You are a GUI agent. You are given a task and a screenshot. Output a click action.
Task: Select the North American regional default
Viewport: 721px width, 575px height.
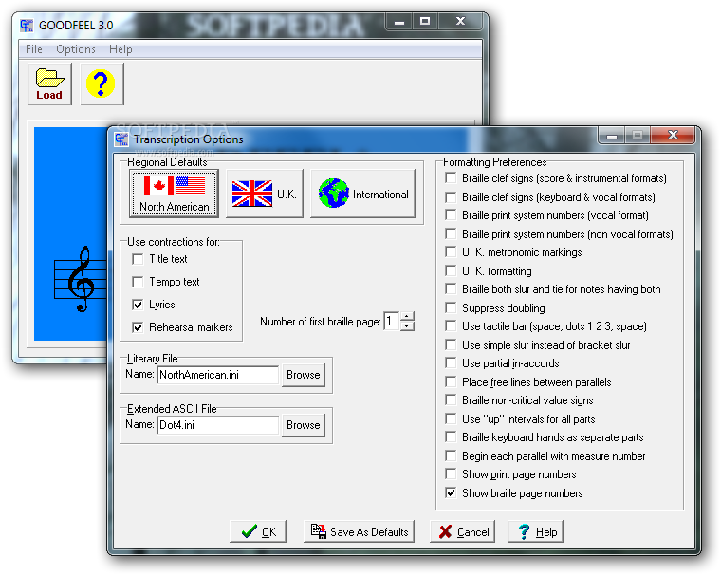[x=174, y=194]
